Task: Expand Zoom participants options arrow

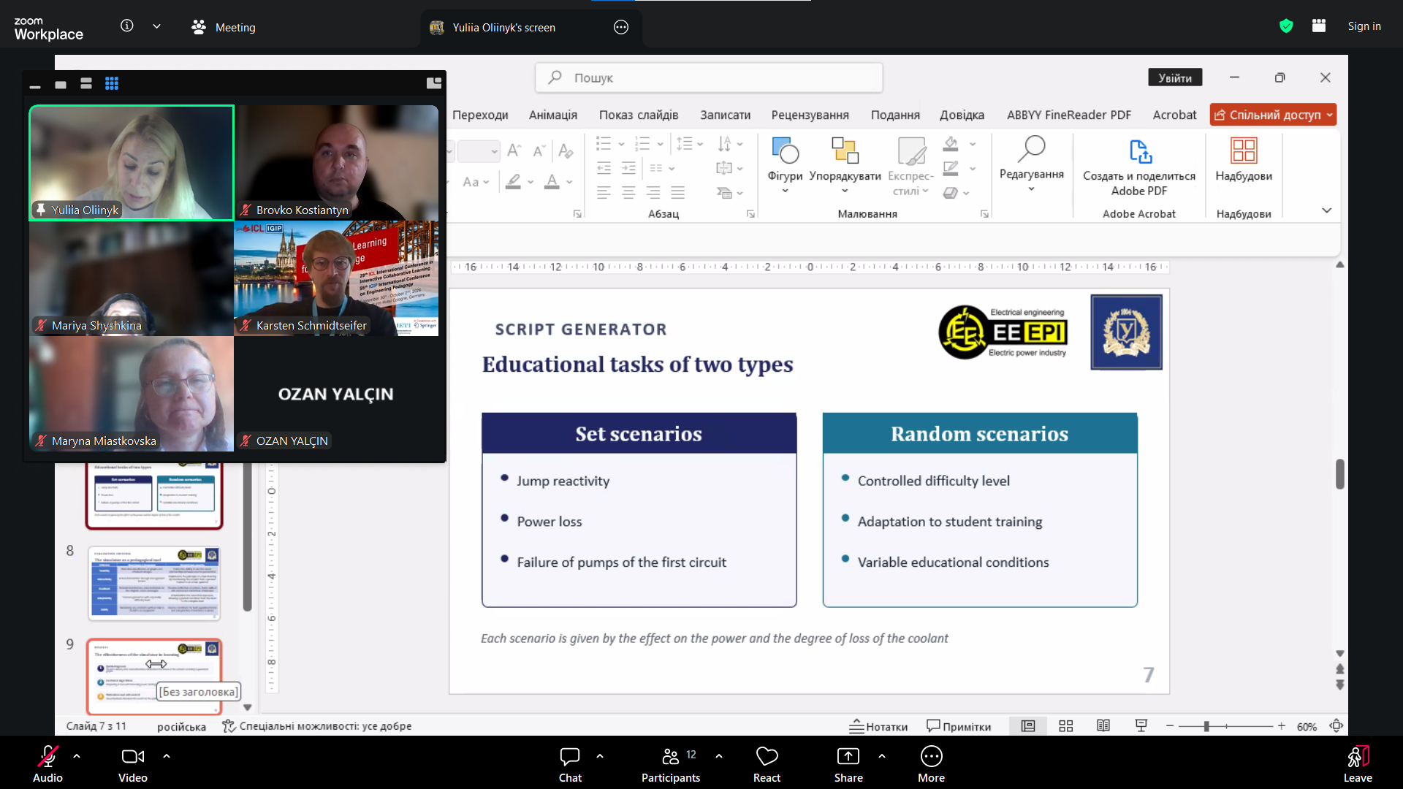Action: pos(719,757)
